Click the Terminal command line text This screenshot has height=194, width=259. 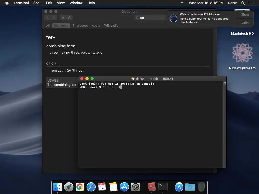pos(101,87)
